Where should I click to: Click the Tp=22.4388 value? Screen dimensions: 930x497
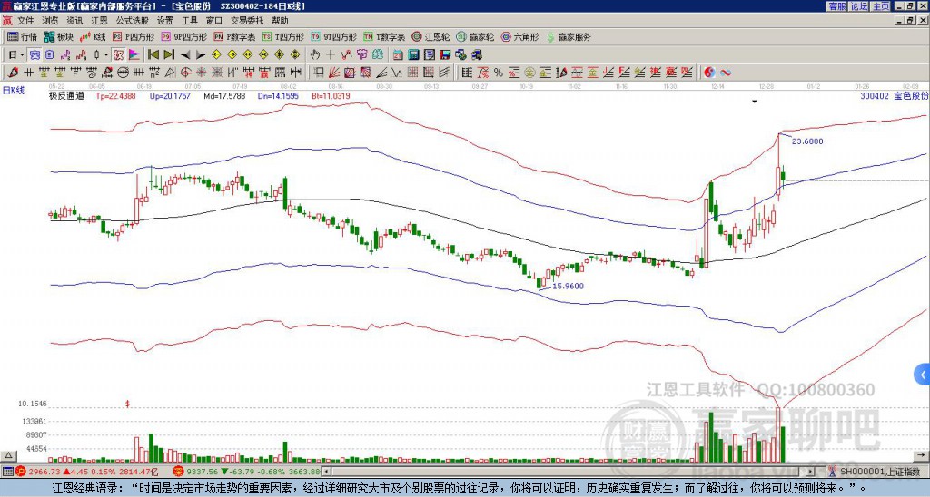tap(116, 95)
